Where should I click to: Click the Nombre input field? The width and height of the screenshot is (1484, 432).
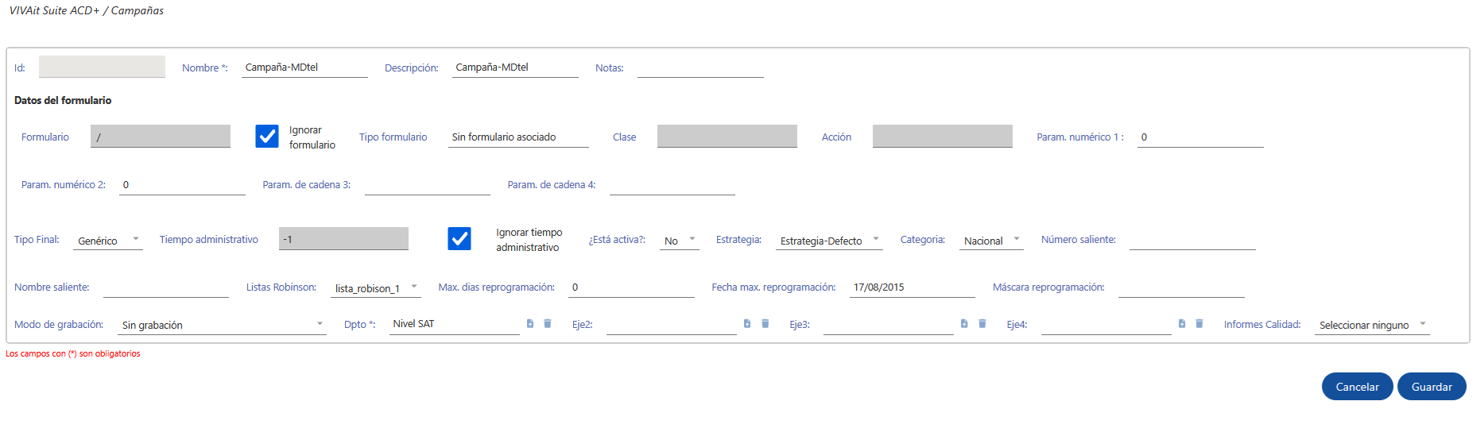304,67
